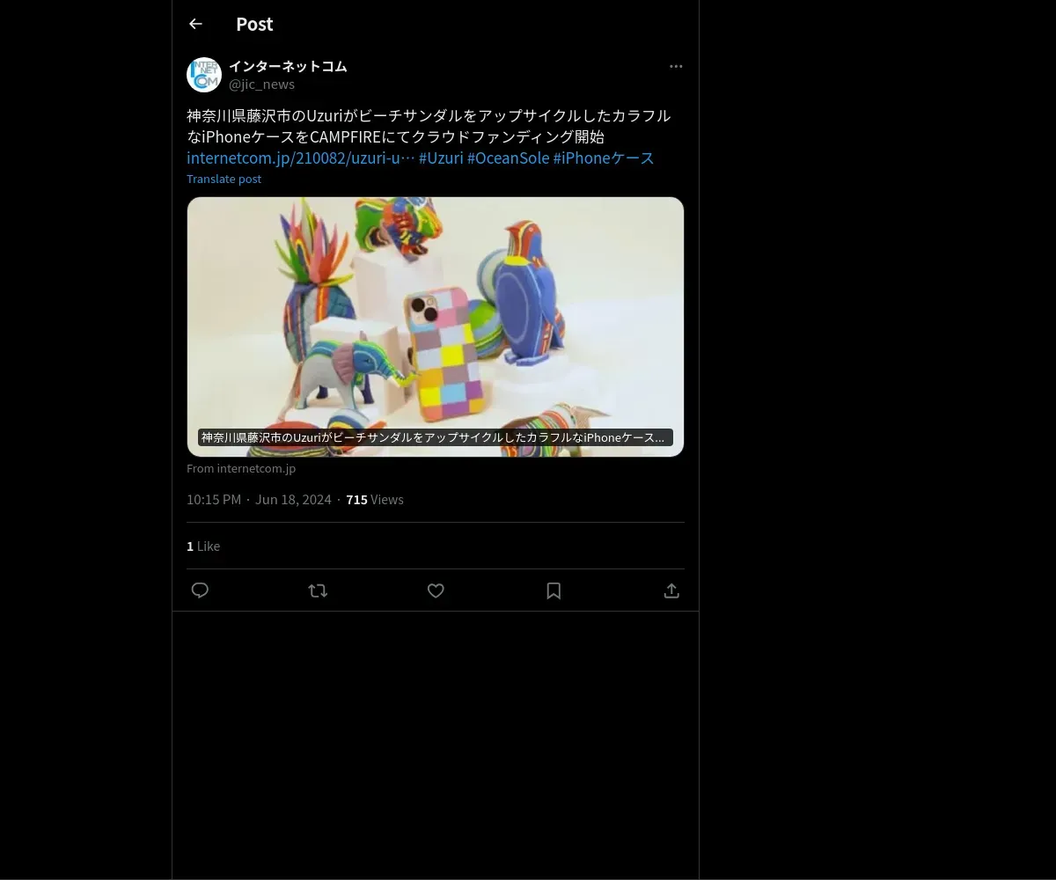The height and width of the screenshot is (880, 1056).
Task: Open the more options ellipsis menu
Action: (x=676, y=66)
